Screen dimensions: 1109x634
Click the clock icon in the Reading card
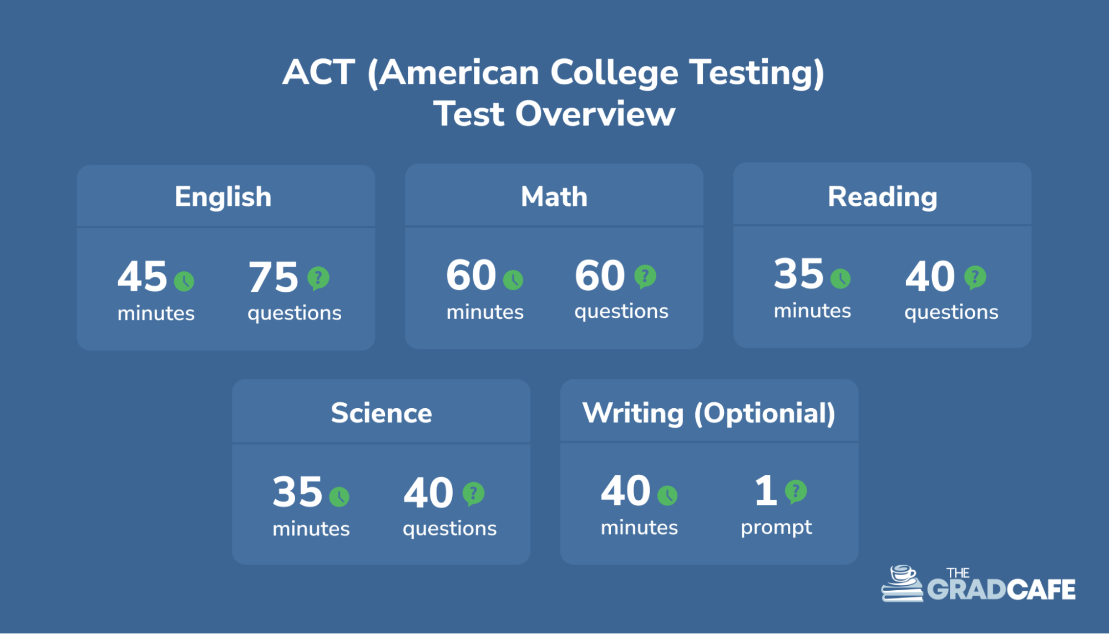840,278
